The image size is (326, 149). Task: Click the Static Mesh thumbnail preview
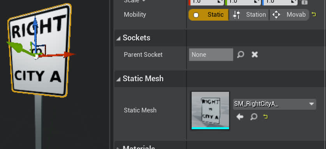click(x=210, y=110)
